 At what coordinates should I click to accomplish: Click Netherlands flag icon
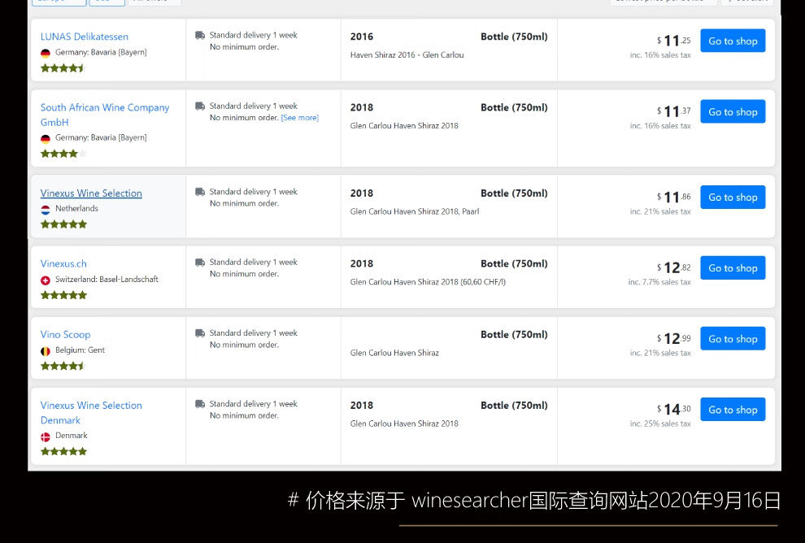46,209
